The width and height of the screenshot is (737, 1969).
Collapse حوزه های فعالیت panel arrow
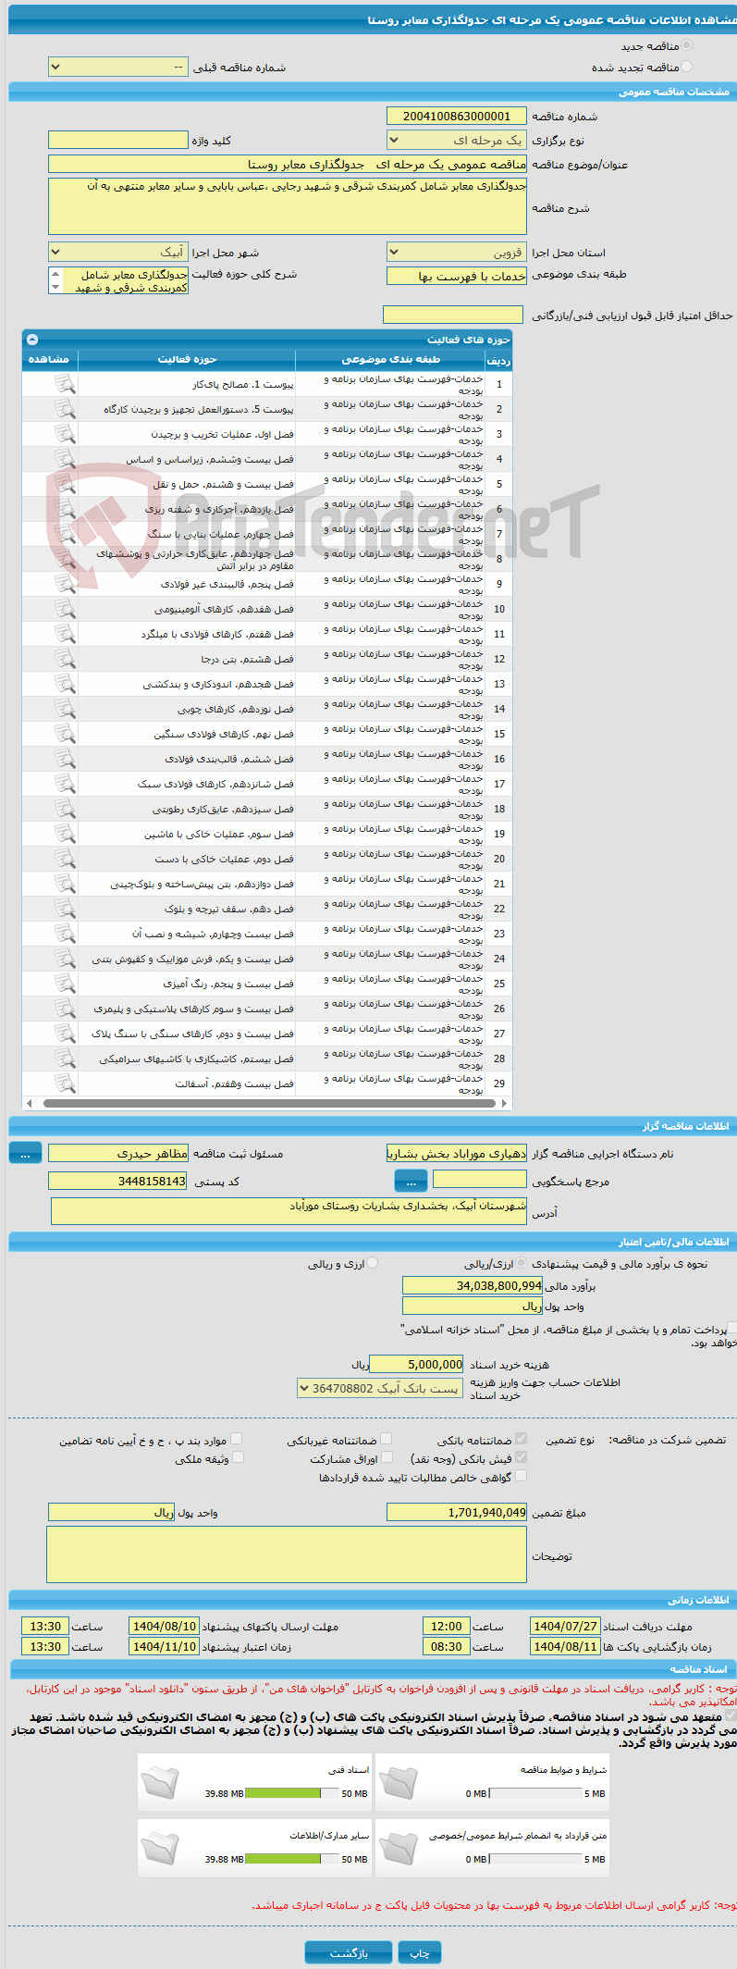pyautogui.click(x=32, y=340)
